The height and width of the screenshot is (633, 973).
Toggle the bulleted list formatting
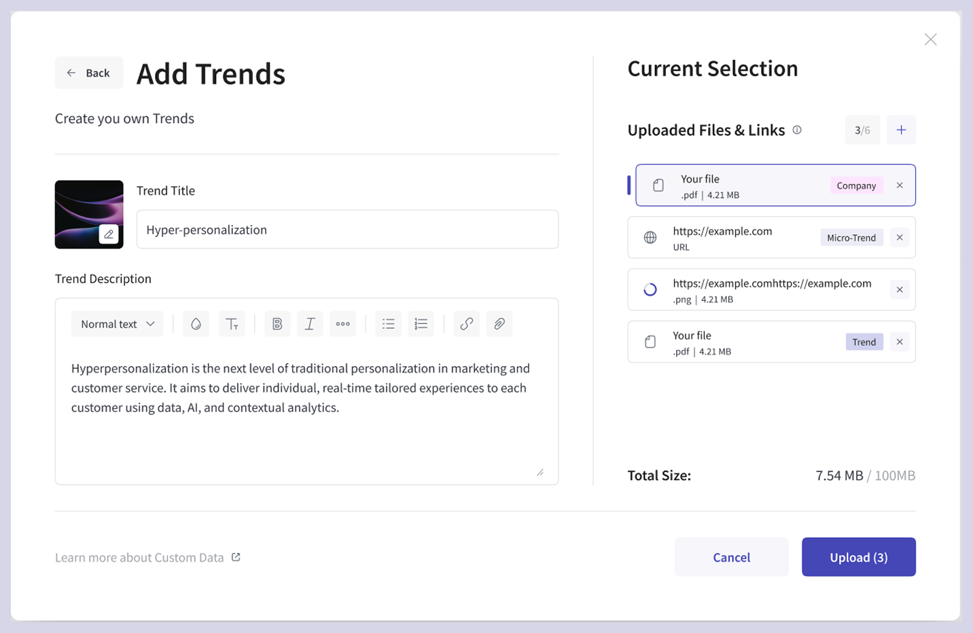pos(388,323)
